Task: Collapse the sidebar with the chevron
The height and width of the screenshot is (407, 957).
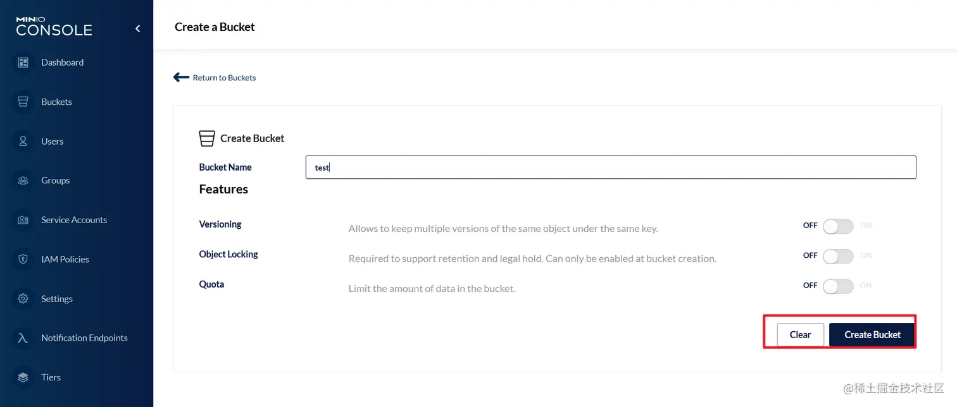Action: tap(137, 28)
